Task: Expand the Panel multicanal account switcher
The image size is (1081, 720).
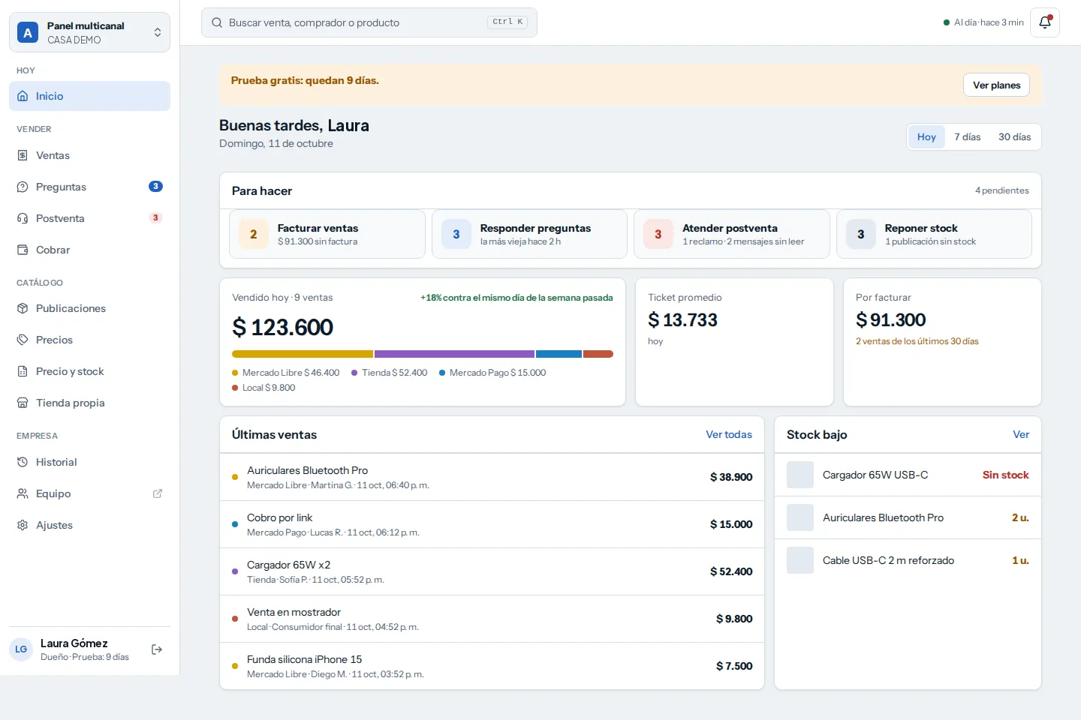Action: (x=89, y=32)
